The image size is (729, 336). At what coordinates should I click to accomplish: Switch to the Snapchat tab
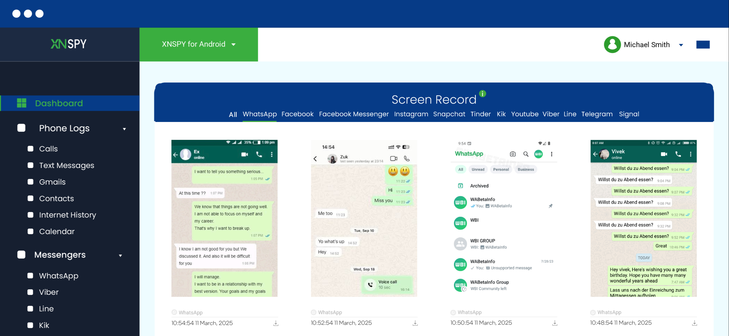pyautogui.click(x=449, y=114)
